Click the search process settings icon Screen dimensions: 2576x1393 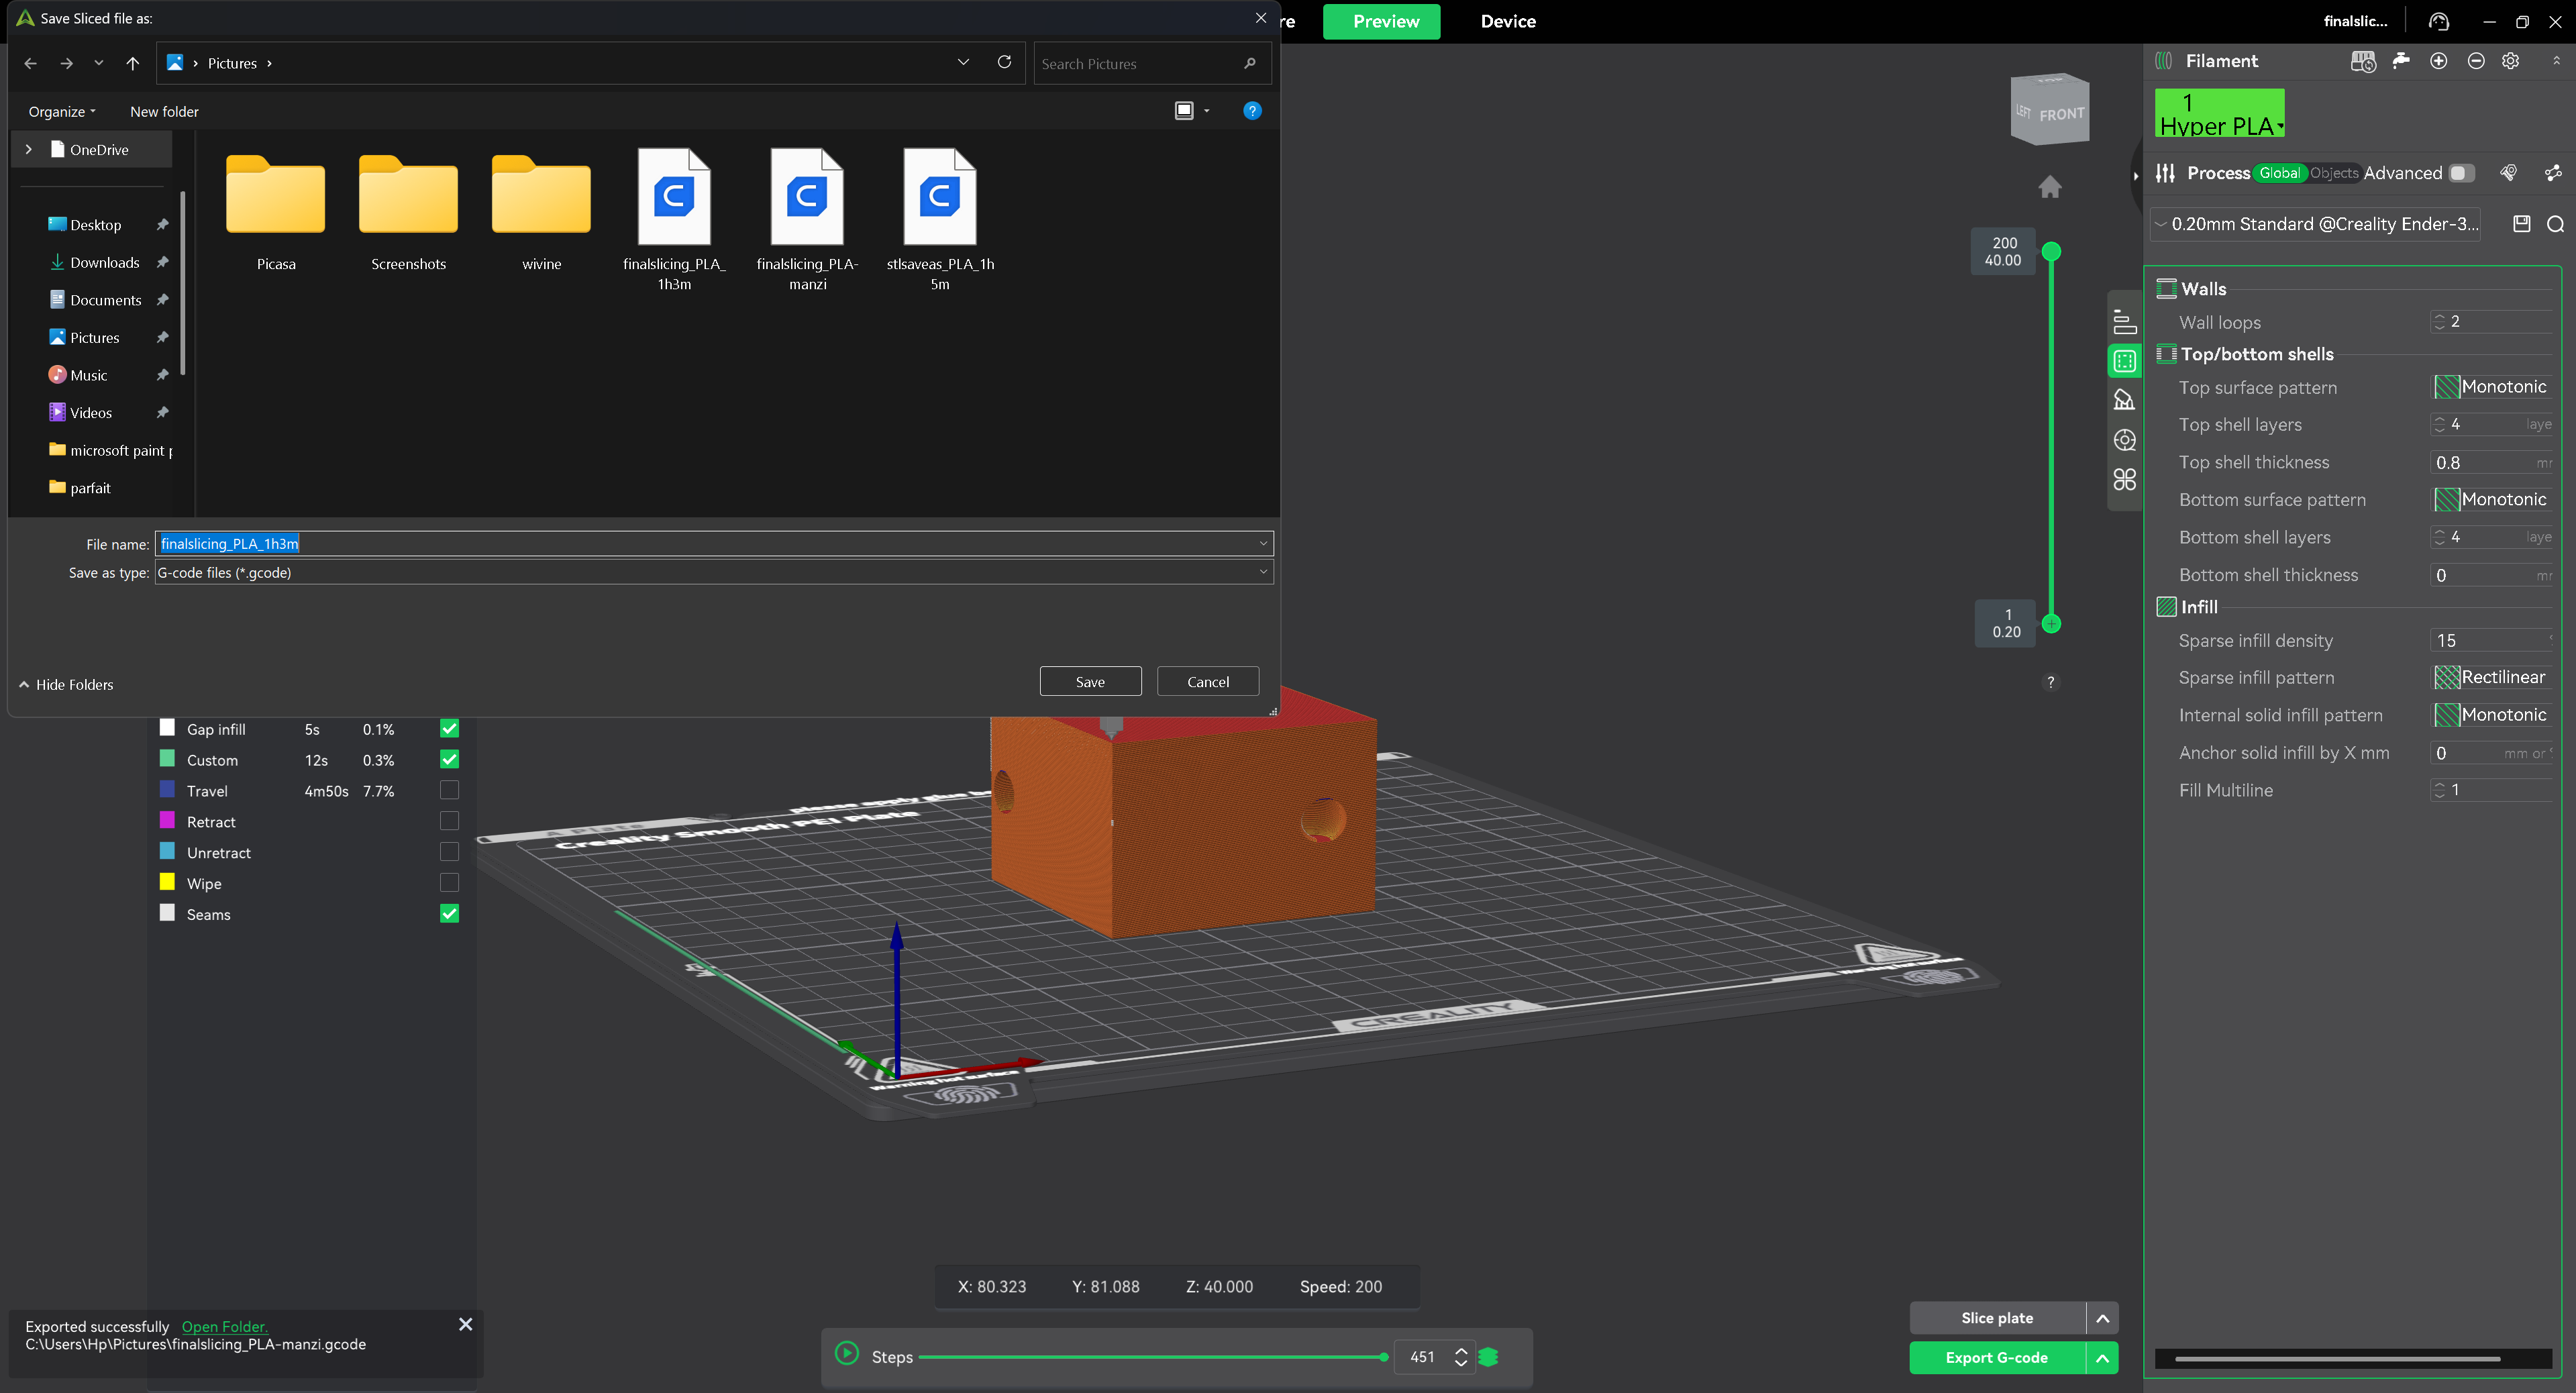(x=2555, y=224)
